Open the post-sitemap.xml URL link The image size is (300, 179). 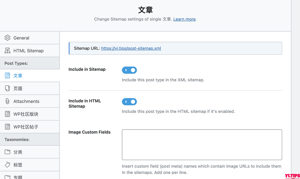(x=131, y=48)
